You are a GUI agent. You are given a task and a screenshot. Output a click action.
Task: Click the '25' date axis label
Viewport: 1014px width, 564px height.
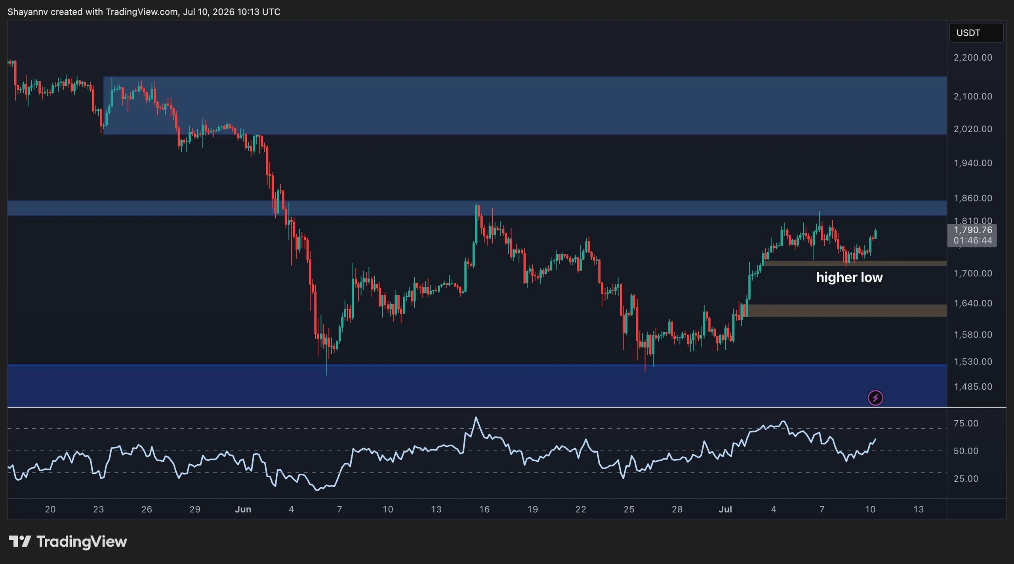coord(629,509)
